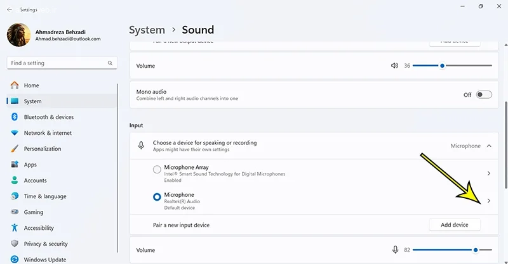Open Bluetooth & devices settings

click(48, 117)
